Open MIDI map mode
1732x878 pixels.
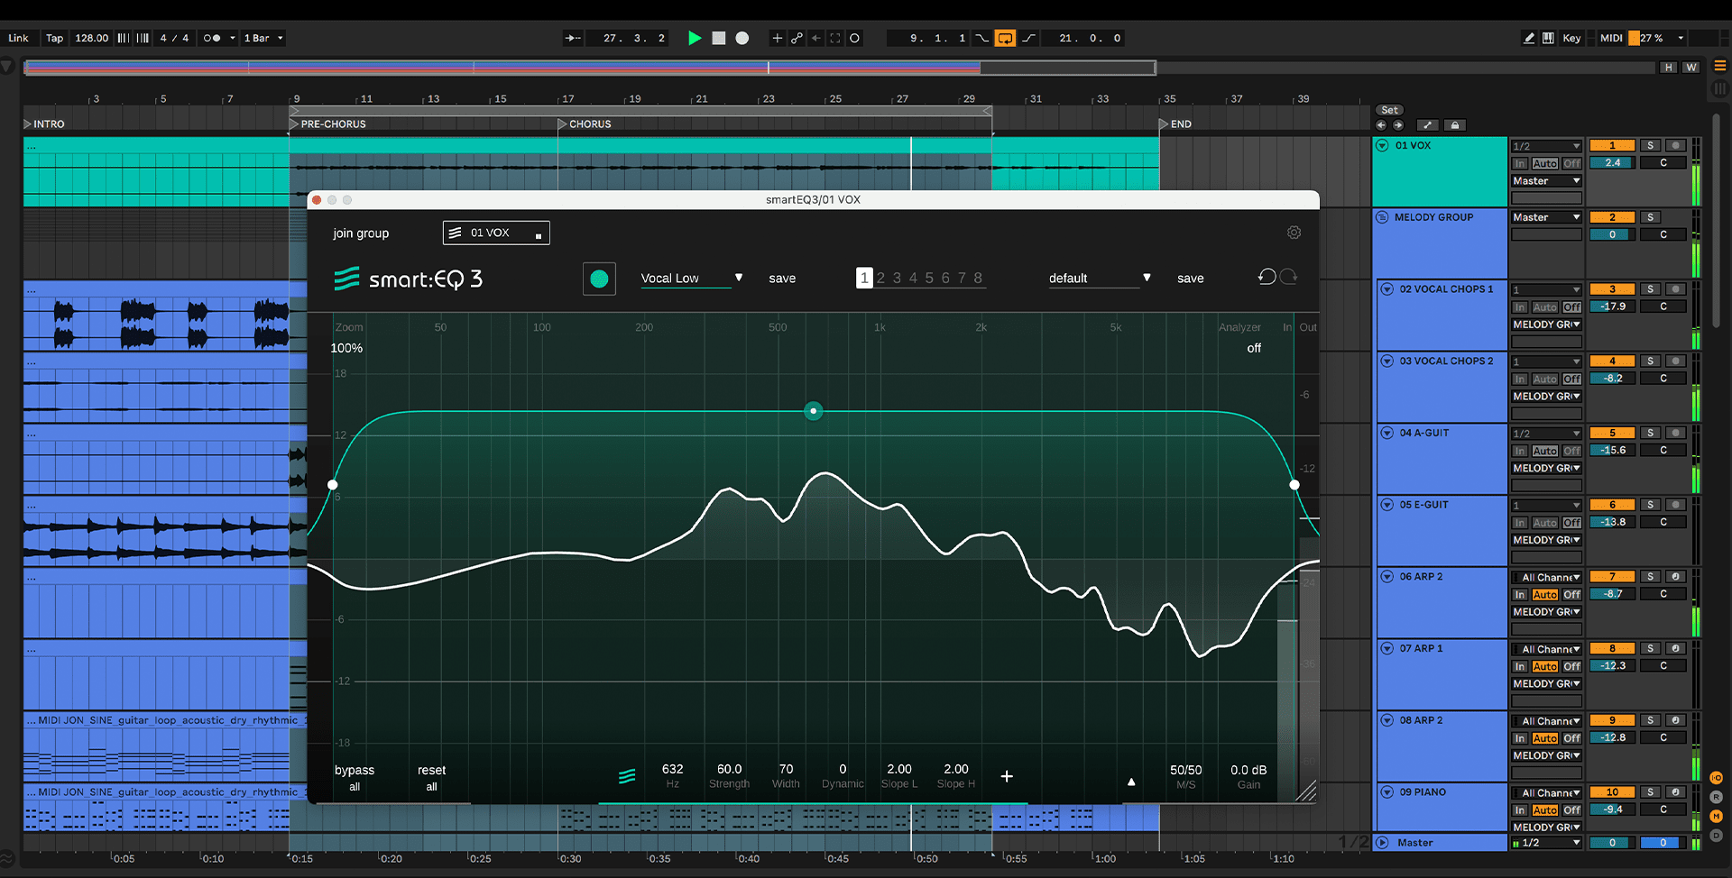[x=1611, y=38]
